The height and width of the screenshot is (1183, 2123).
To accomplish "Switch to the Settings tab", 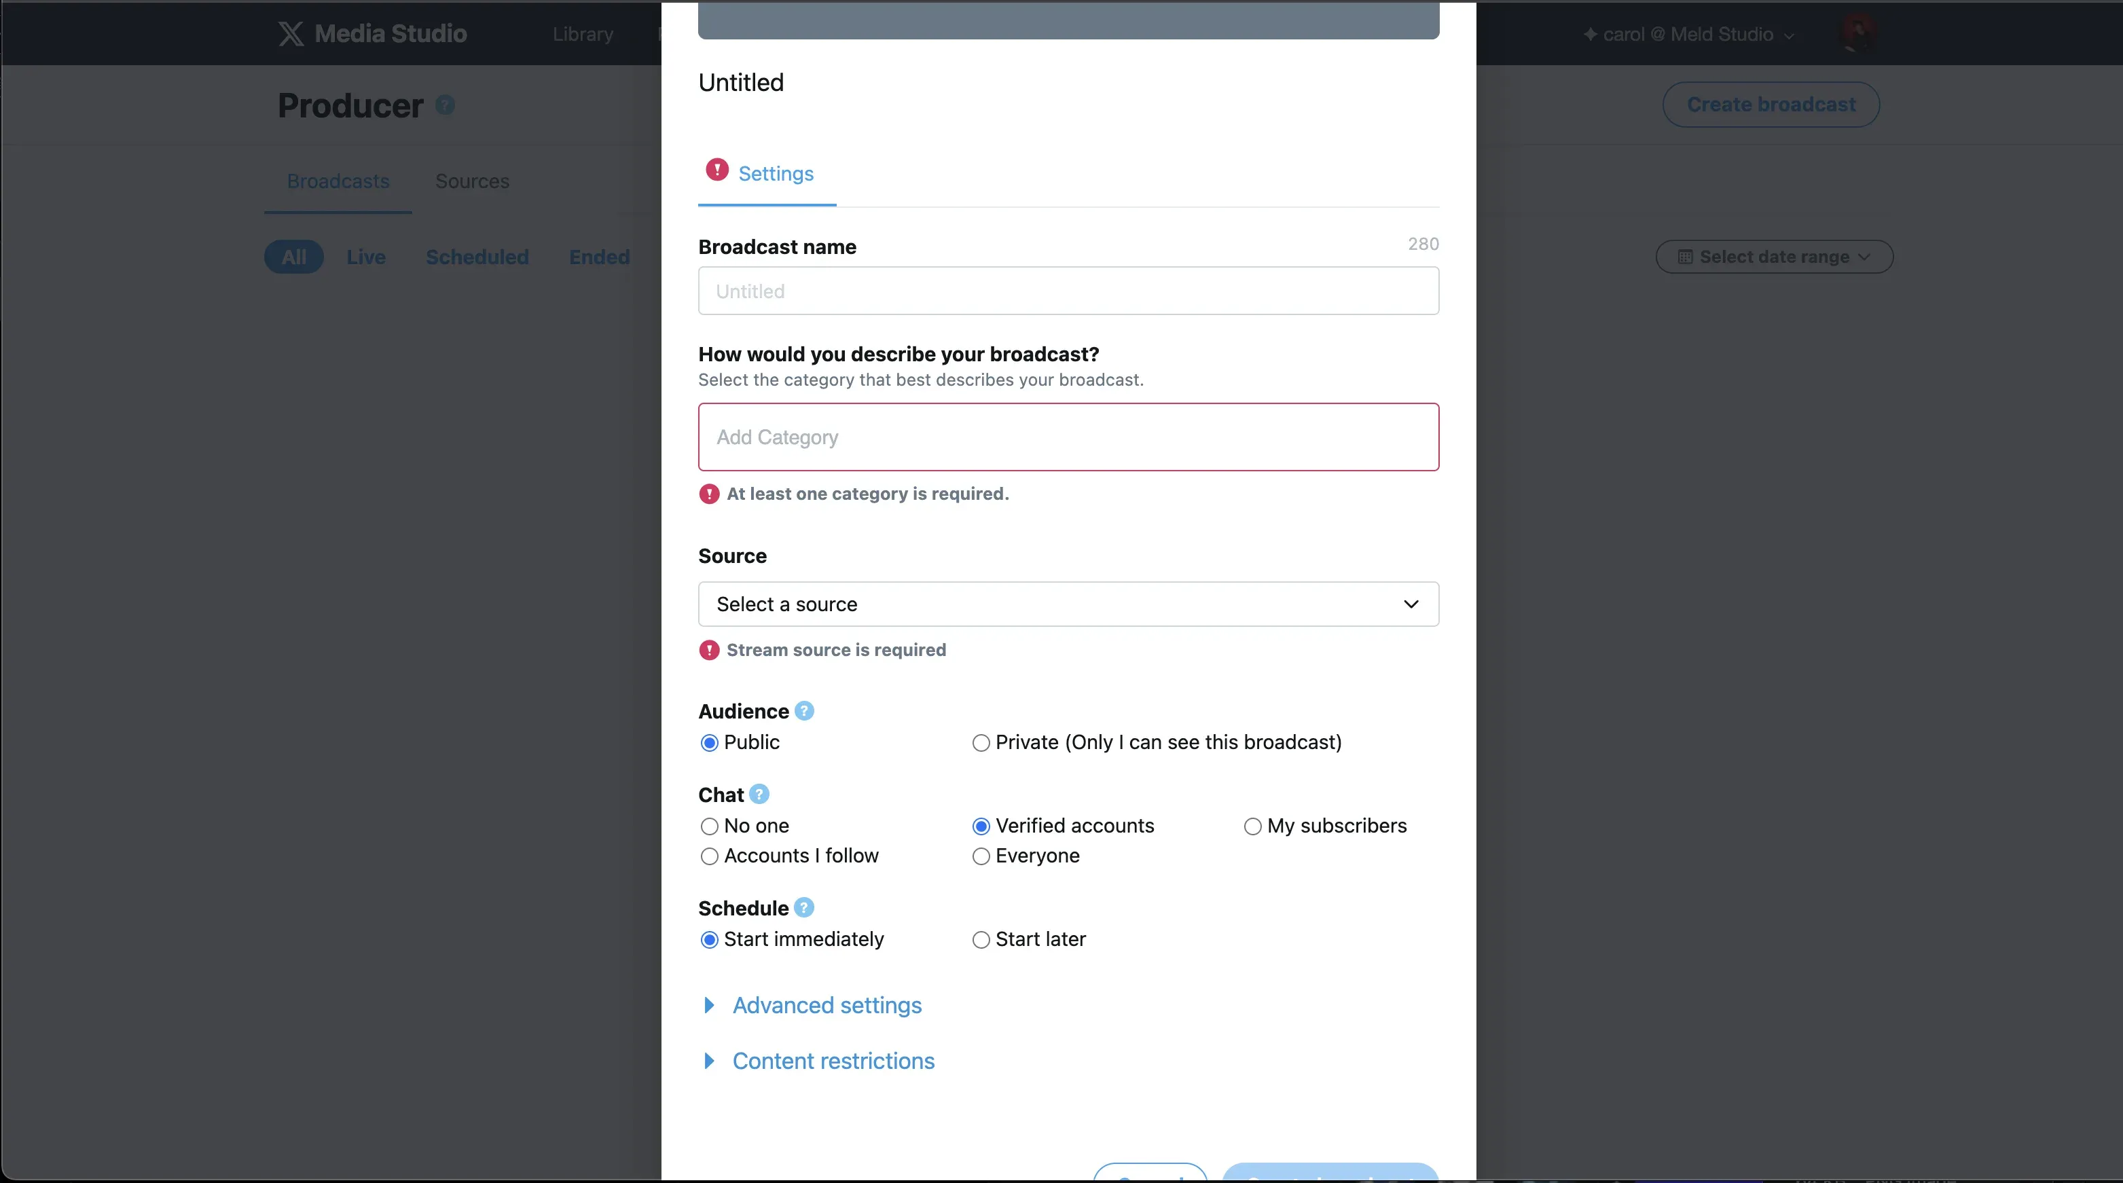I will coord(767,174).
